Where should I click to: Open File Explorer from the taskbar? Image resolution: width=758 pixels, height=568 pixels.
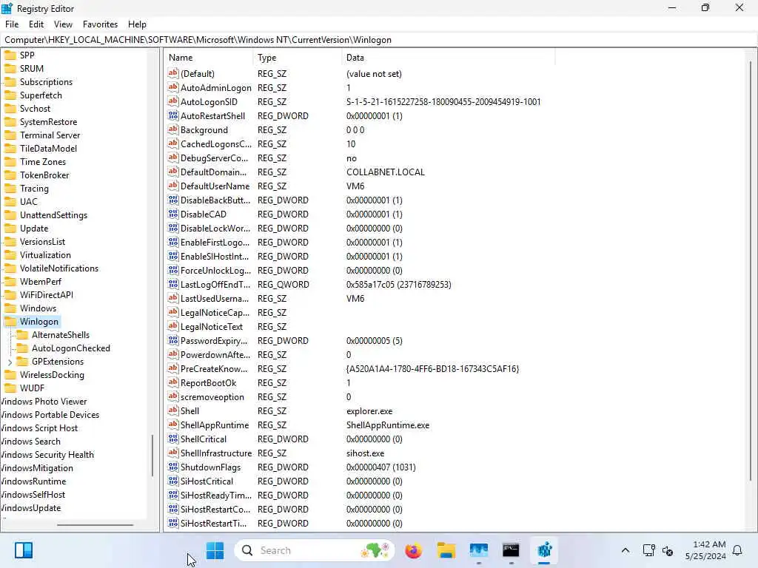(446, 550)
